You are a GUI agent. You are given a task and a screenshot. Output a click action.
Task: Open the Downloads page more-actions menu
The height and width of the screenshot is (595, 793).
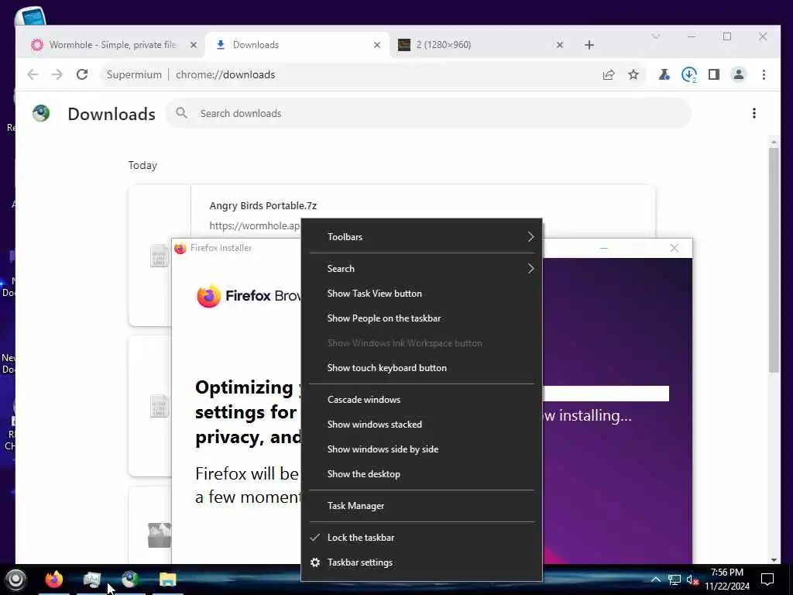click(754, 113)
